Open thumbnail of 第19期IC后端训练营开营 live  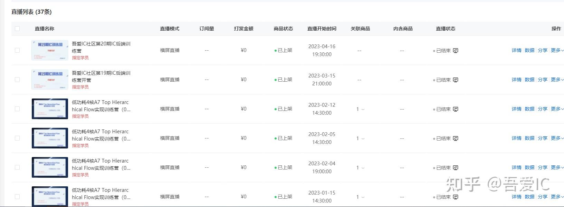50,80
